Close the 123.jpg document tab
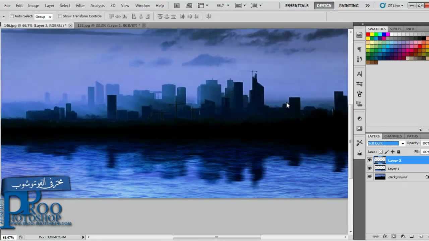Screen dimensions: 429x241 tap(144, 25)
